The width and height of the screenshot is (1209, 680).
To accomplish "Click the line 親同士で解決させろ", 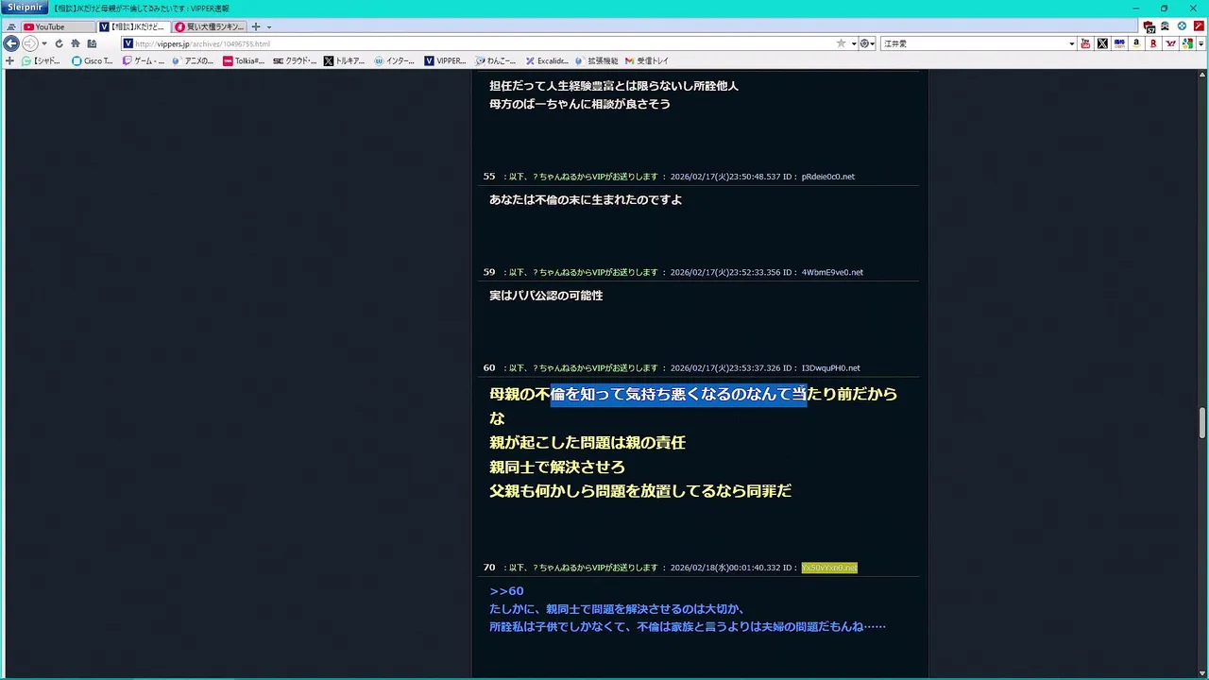I will pos(557,467).
